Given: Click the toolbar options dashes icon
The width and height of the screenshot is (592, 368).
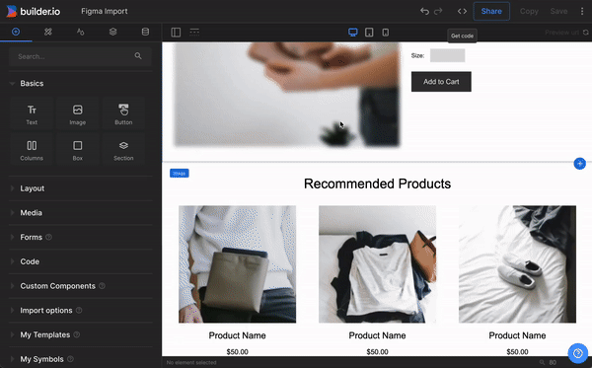Looking at the screenshot, I should 194,32.
